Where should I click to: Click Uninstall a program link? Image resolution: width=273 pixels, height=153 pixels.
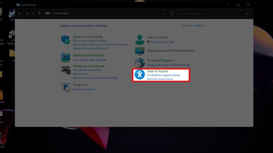(x=84, y=89)
